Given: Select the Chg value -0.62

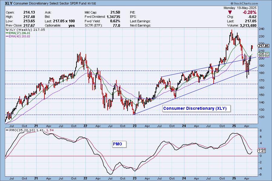Looking at the screenshot, I should [252, 17].
